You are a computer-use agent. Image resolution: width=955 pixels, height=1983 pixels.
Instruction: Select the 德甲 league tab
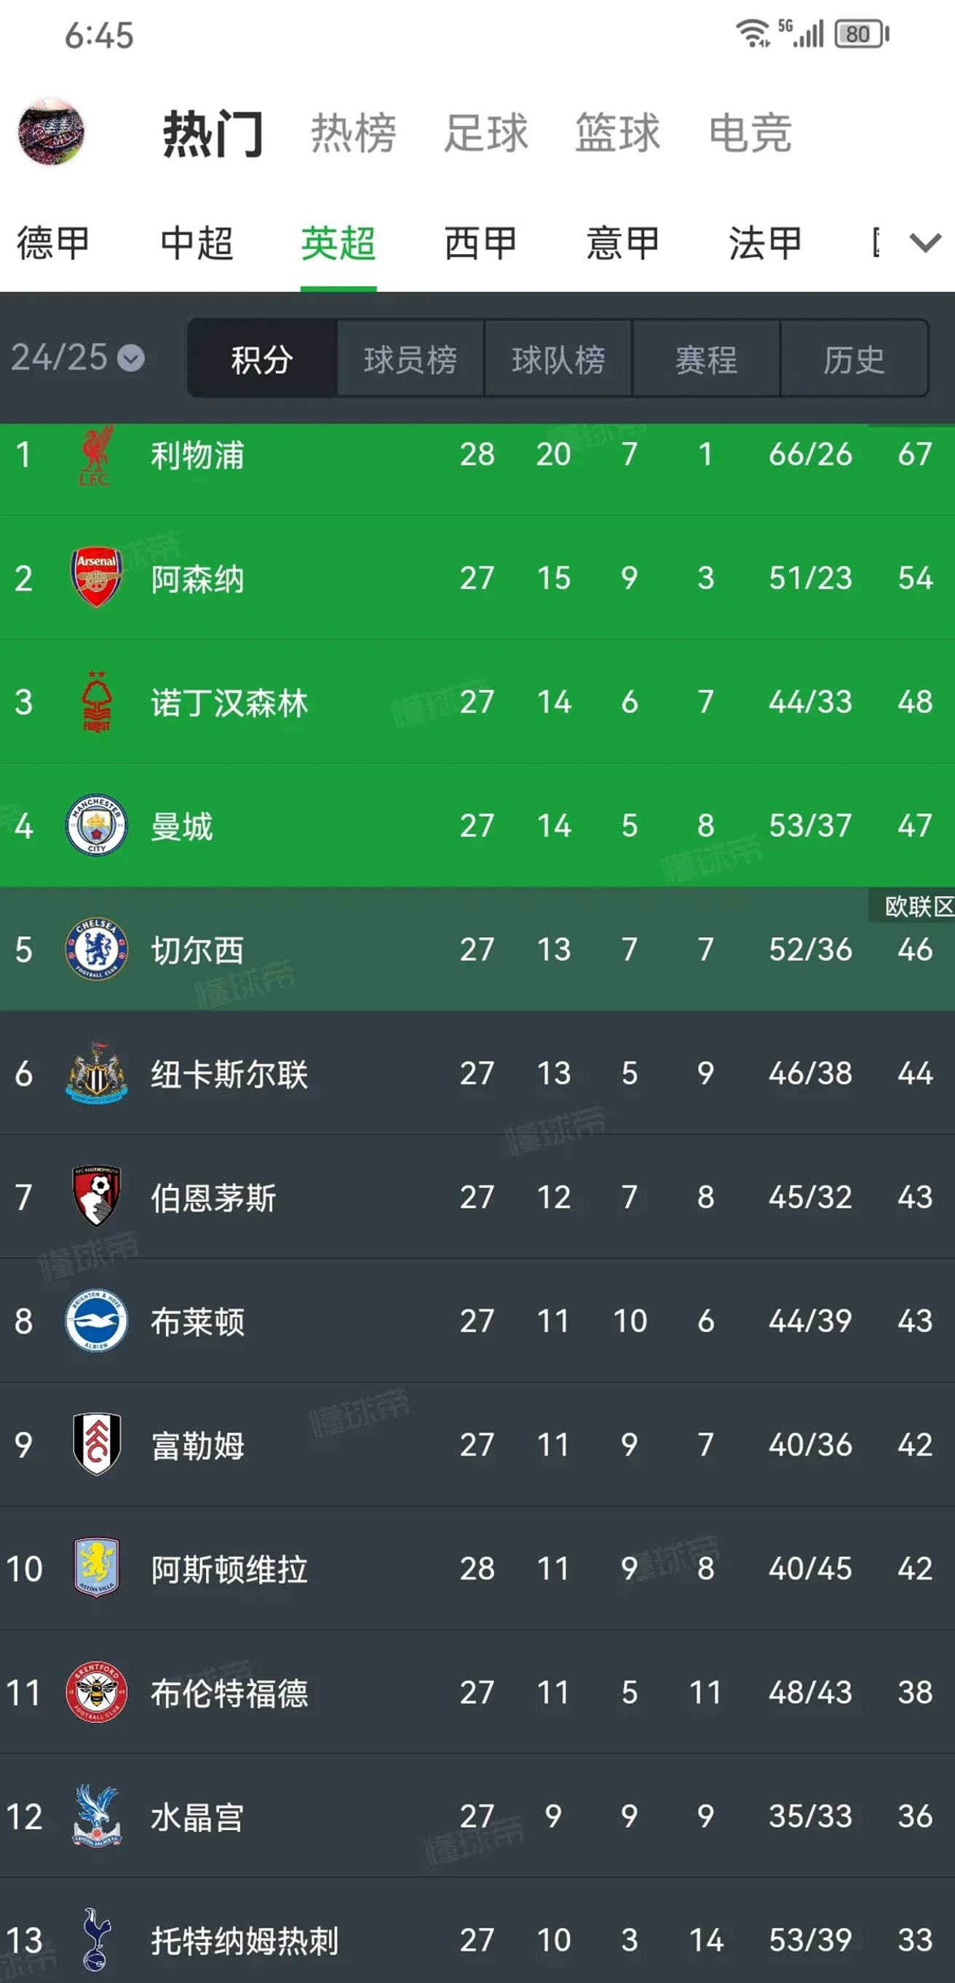(53, 244)
